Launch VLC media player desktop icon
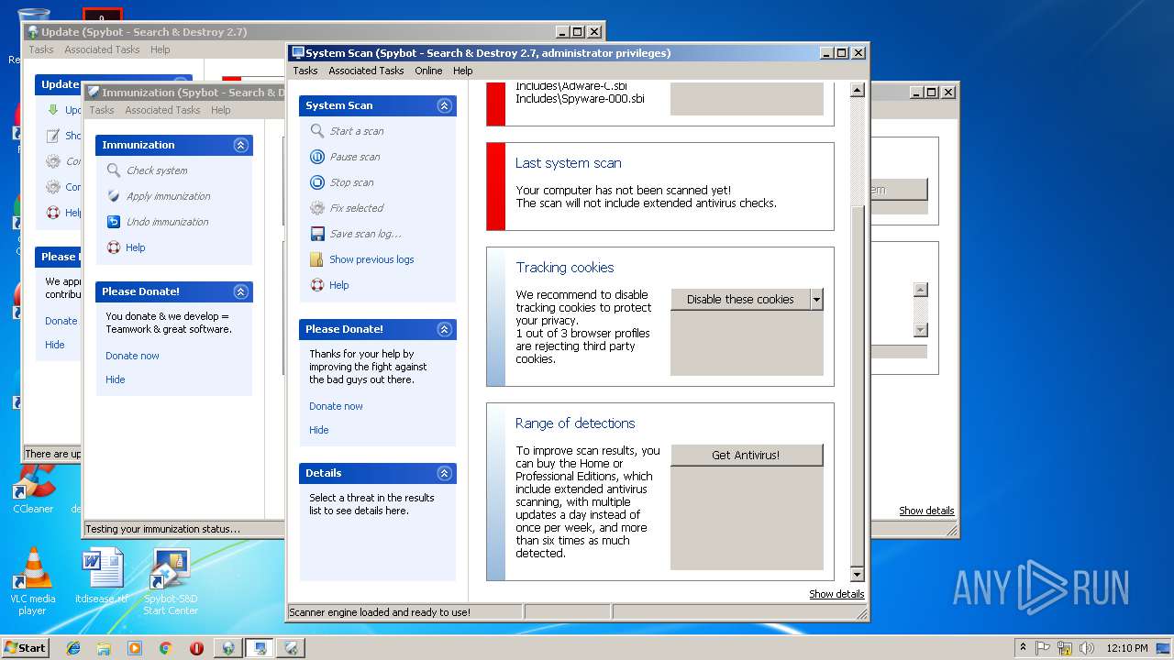The width and height of the screenshot is (1174, 660). click(x=33, y=581)
